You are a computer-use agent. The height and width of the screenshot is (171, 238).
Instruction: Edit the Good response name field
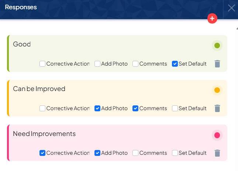(x=74, y=45)
